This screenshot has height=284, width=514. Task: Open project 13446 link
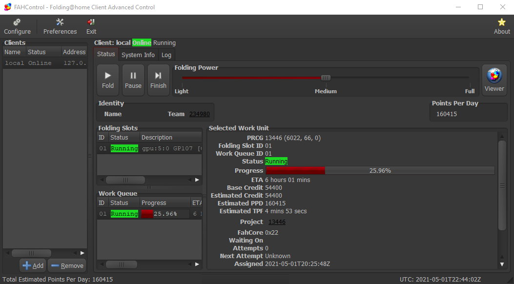[277, 222]
